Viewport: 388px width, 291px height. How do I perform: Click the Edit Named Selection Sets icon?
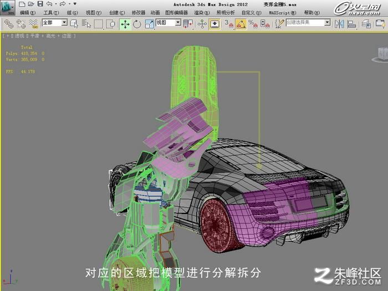click(279, 24)
